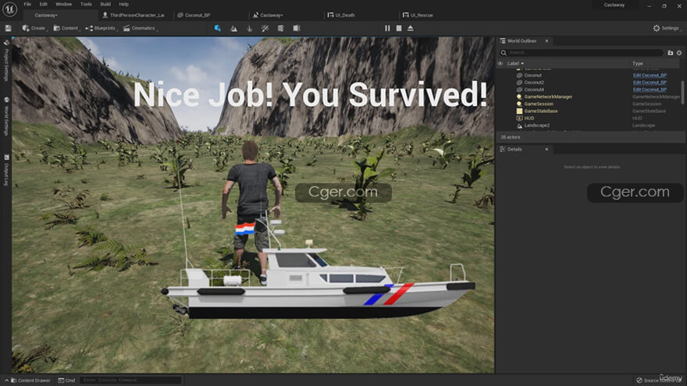The height and width of the screenshot is (386, 687).
Task: Eject from the player controller
Action: click(411, 28)
